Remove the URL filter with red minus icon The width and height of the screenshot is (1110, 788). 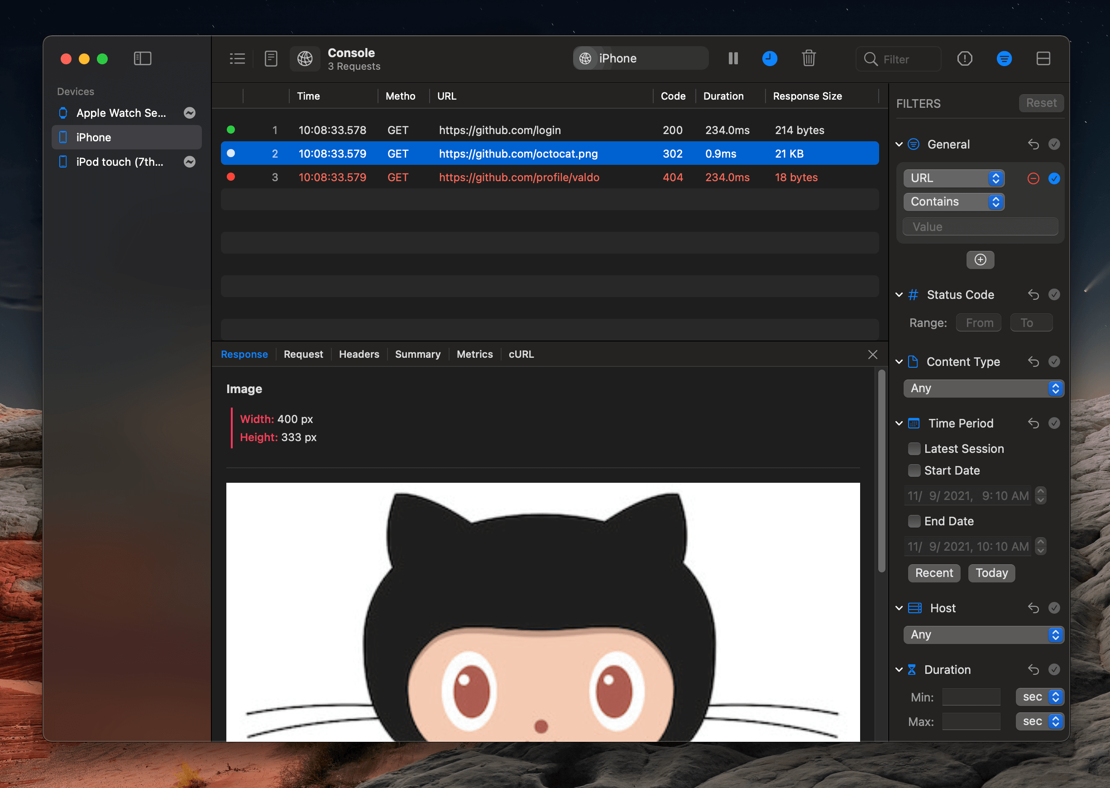coord(1033,178)
